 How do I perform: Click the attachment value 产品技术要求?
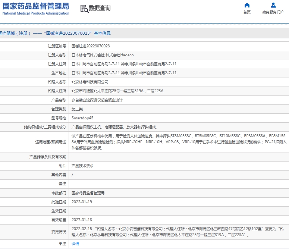pyautogui.click(x=82, y=166)
